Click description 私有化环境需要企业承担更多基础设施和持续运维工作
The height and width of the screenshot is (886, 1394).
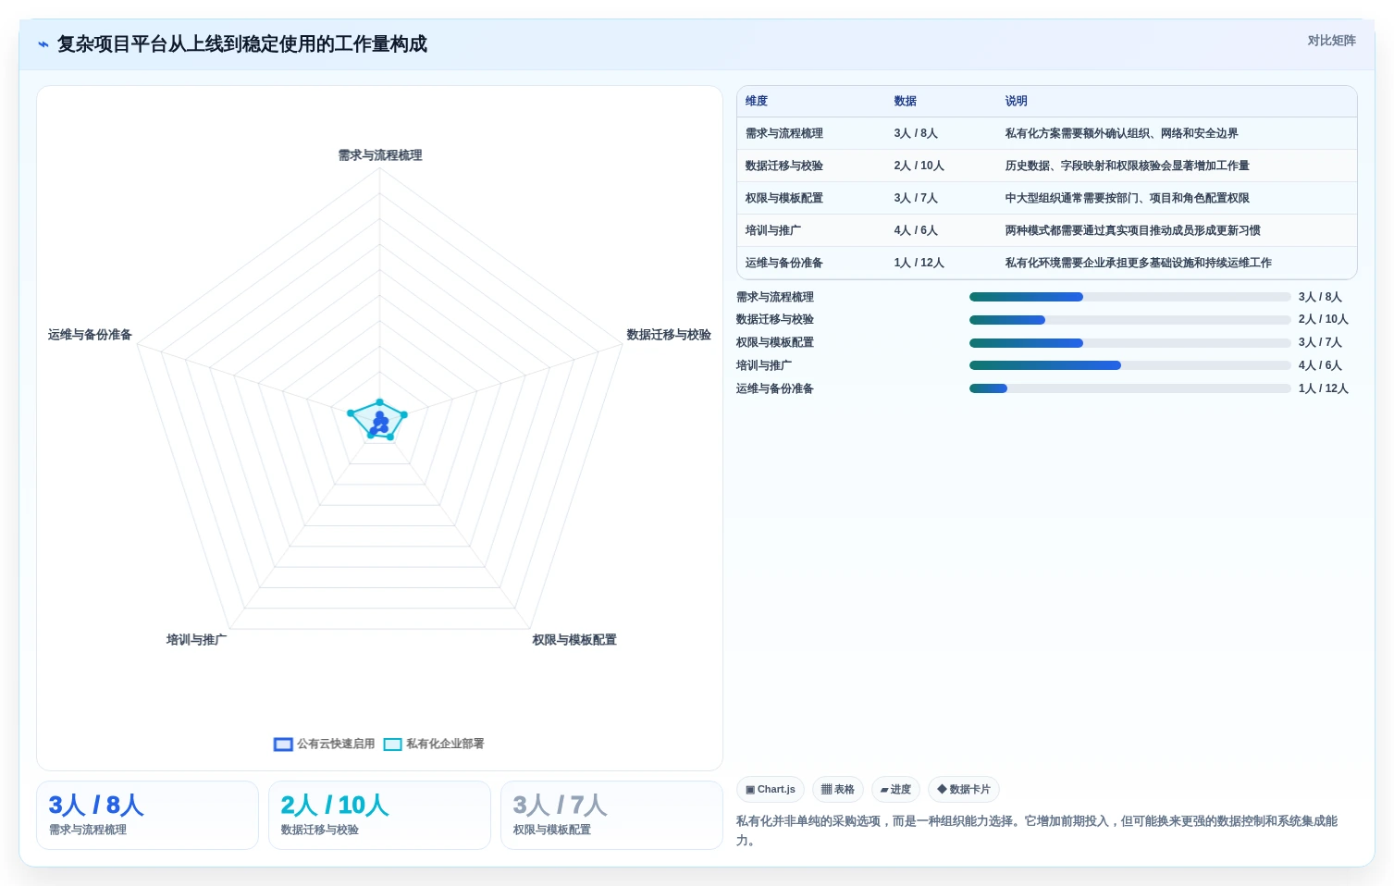click(1138, 263)
